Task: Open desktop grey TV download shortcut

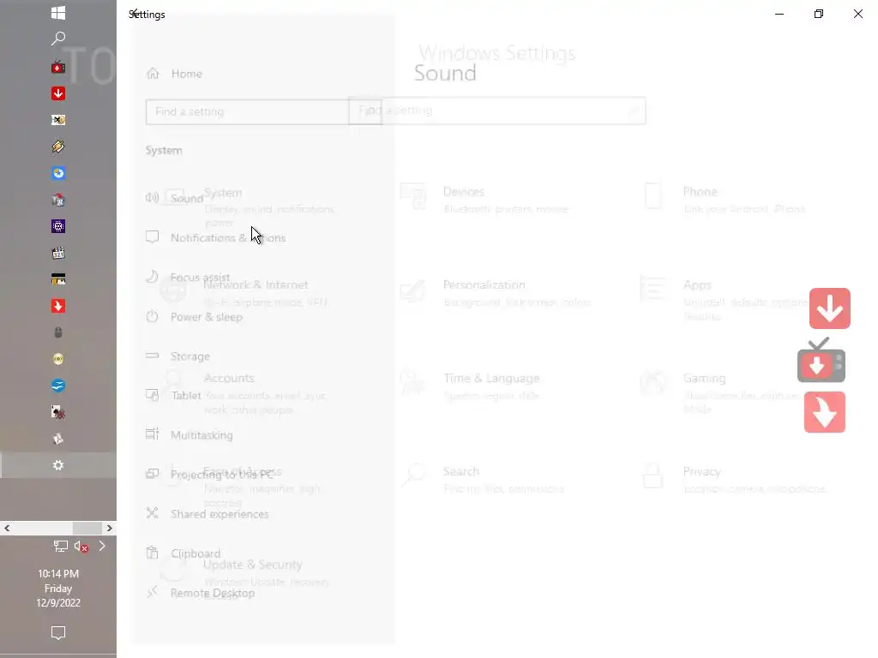Action: point(821,361)
